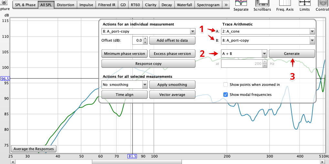The width and height of the screenshot is (329, 164).
Task: Click the left scrollbar arrow at bottom
Action: (x=13, y=162)
